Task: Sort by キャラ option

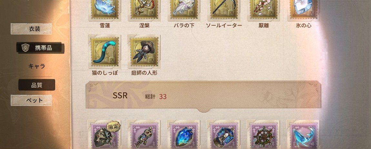Action: point(37,66)
